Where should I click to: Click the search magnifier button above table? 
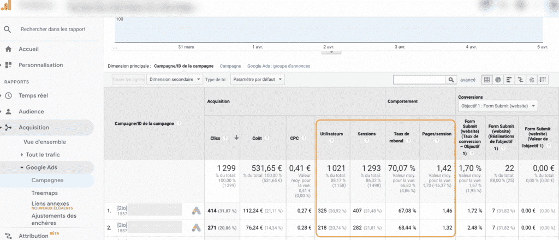click(451, 80)
